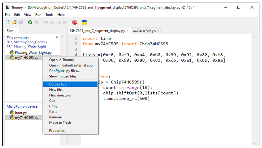This screenshot has height=148, width=262.
Task: Select boot.py on the MicroPython device
Action: (x=21, y=113)
